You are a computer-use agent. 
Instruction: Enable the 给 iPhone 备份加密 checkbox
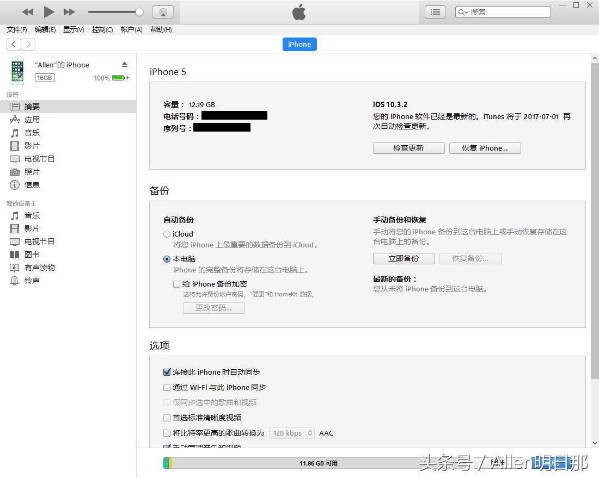pos(176,284)
